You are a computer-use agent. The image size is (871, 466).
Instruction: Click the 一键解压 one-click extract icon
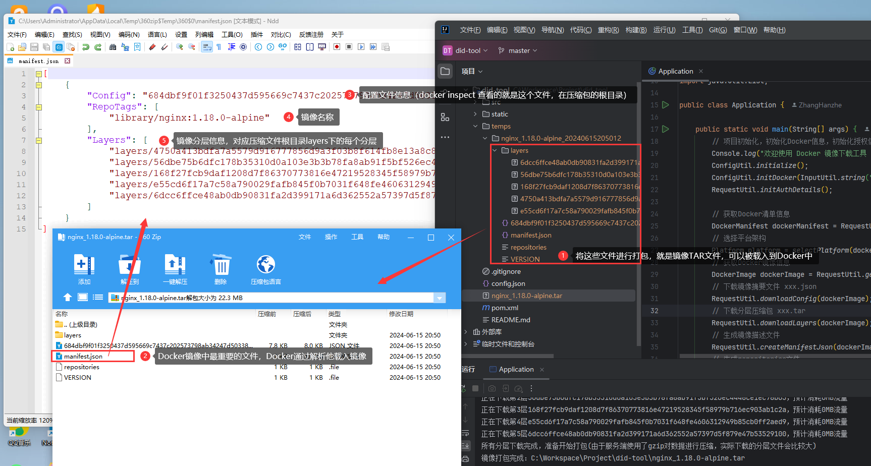click(175, 265)
